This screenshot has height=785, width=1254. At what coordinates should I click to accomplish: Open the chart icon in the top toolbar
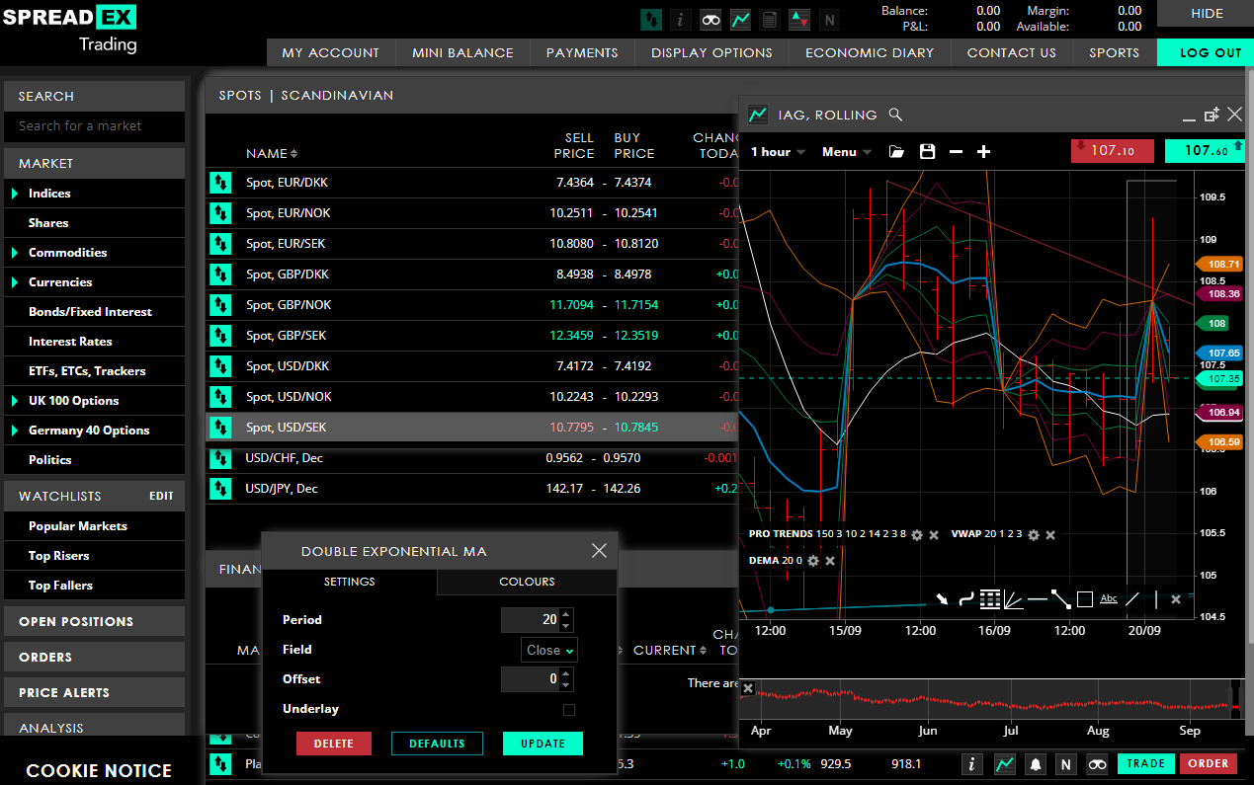[740, 20]
